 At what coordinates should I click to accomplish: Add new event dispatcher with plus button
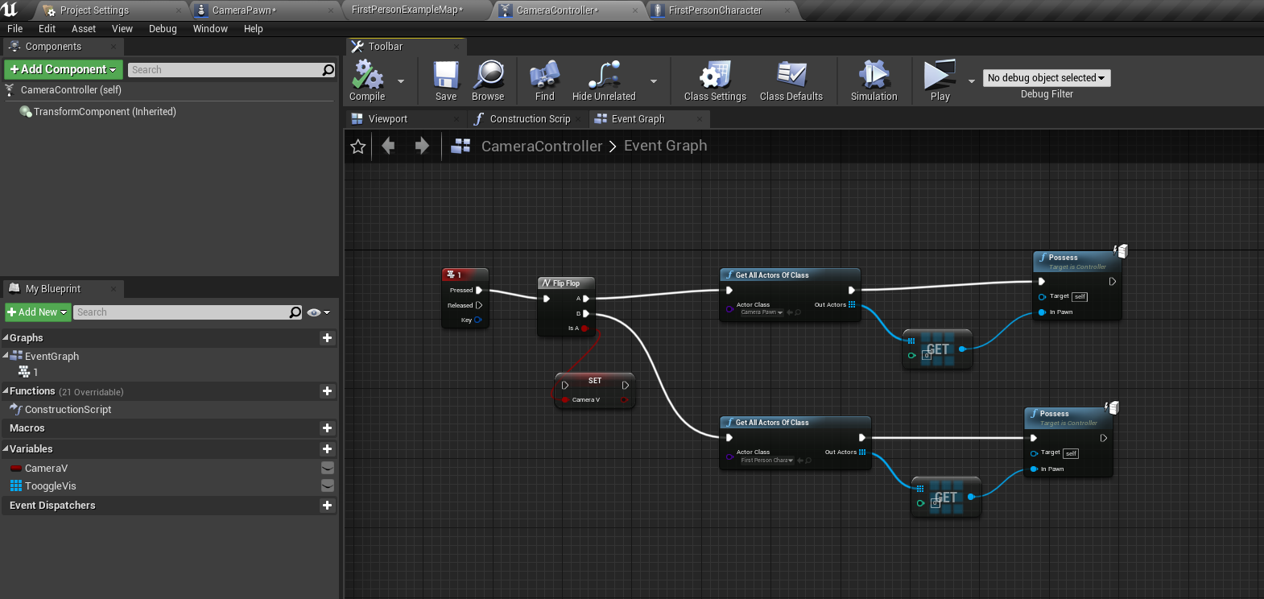coord(327,506)
